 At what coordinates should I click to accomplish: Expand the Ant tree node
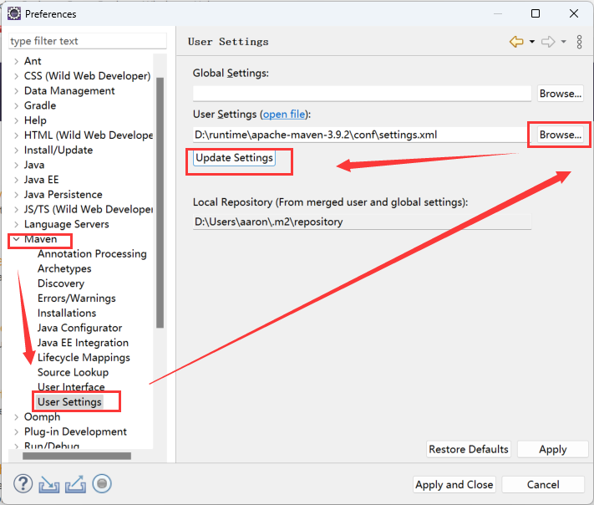[16, 61]
